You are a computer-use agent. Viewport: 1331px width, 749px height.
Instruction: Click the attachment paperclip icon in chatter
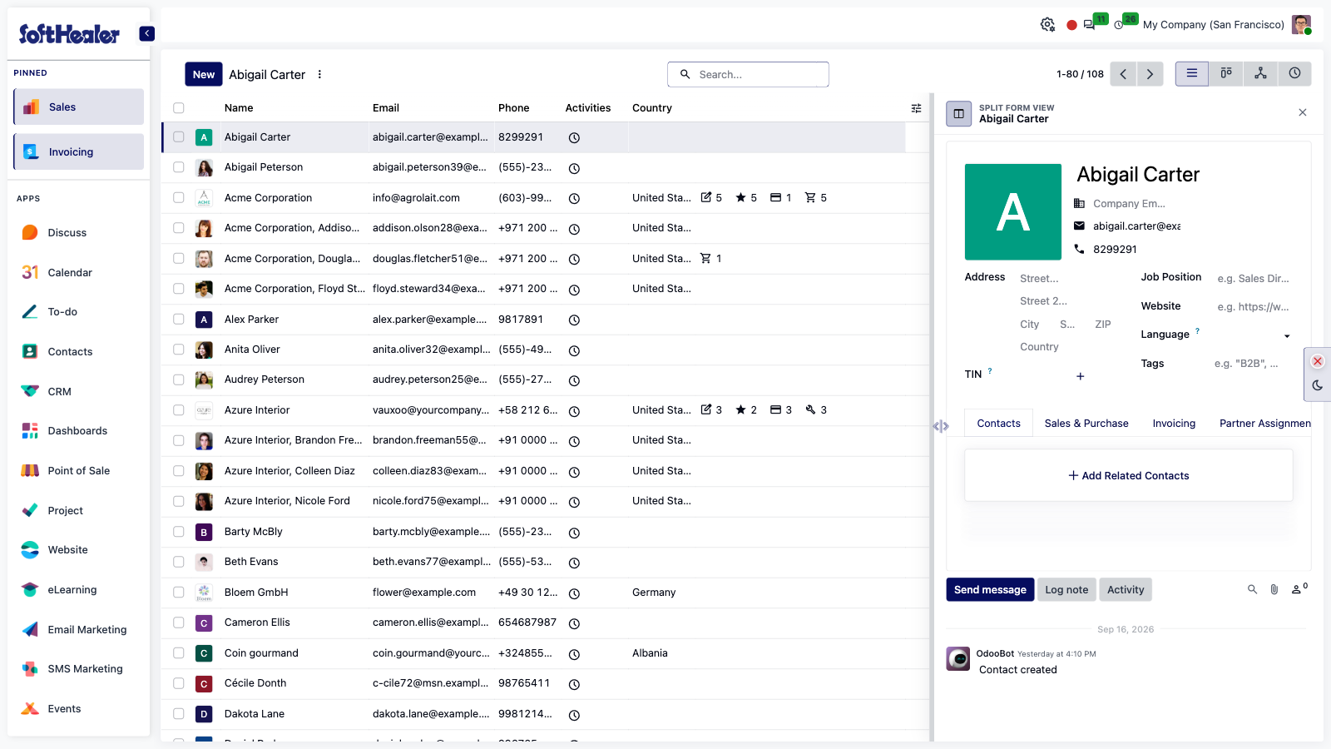click(x=1274, y=589)
